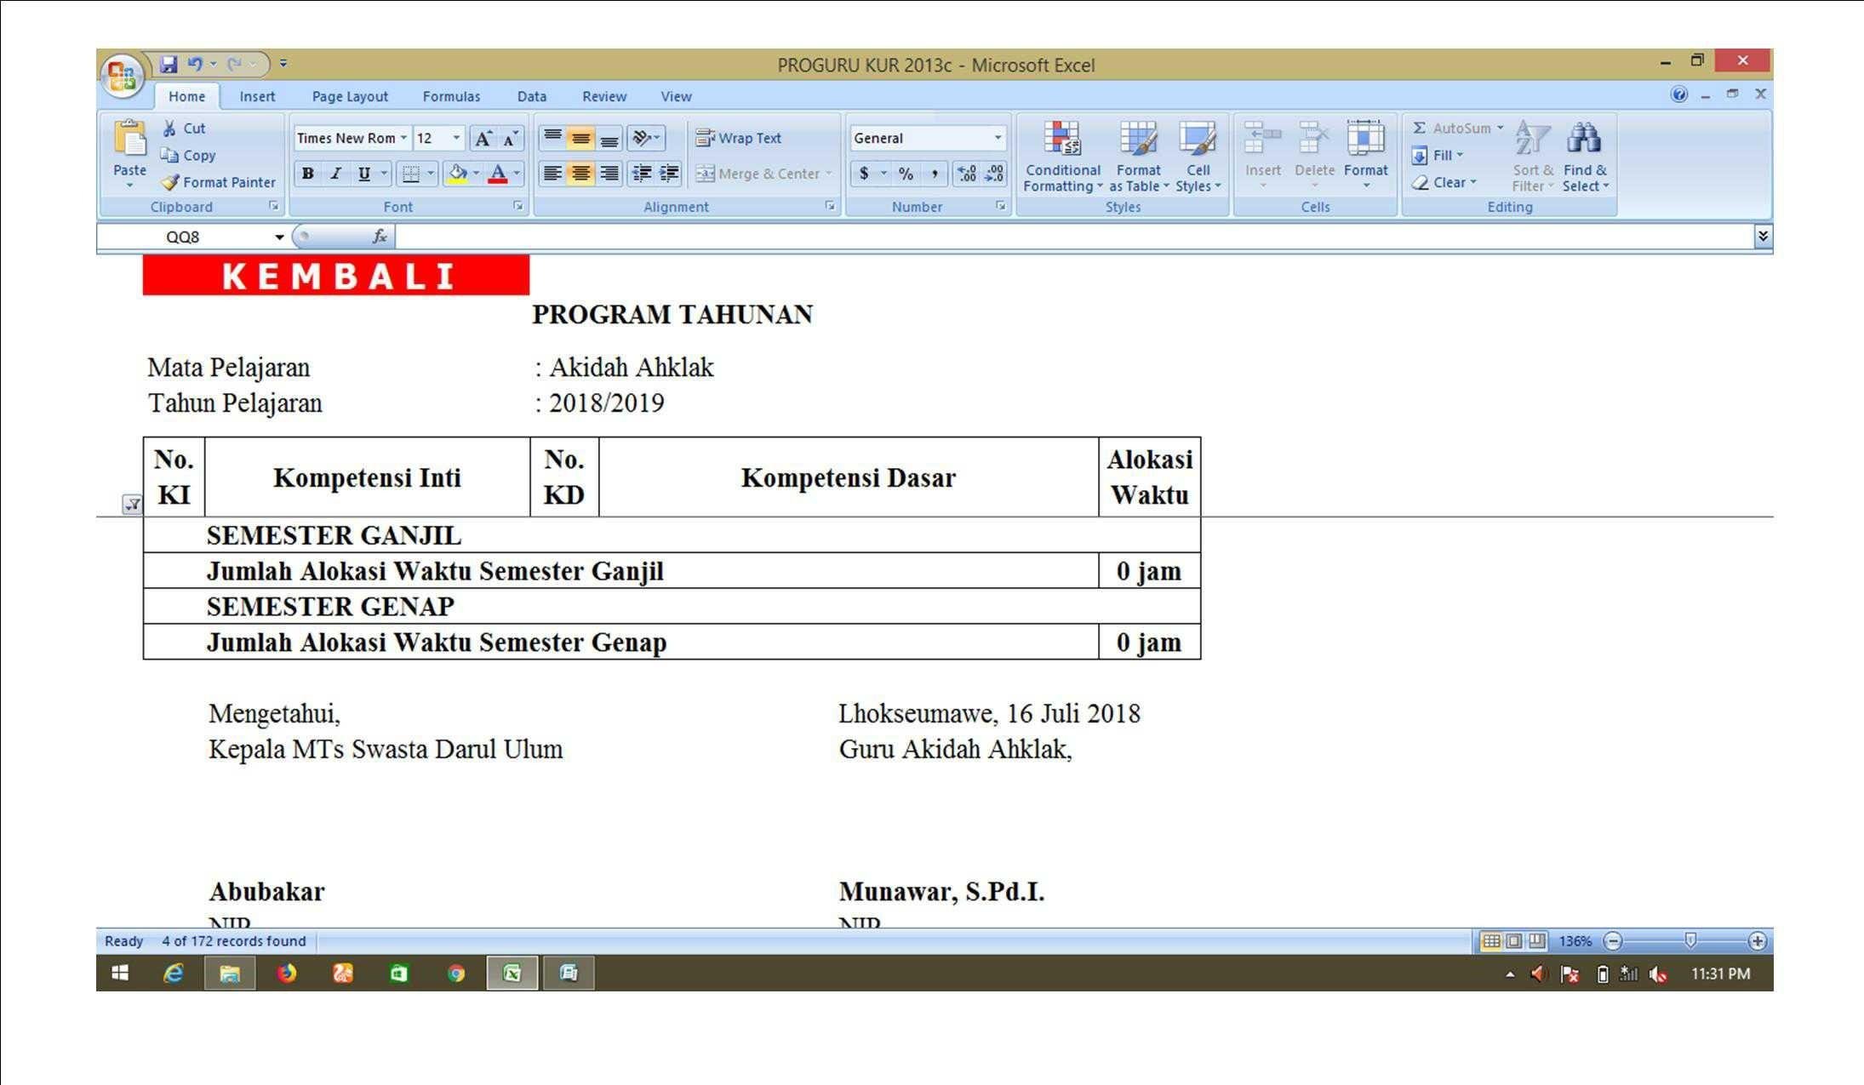Activate the Format Painter brush
Image resolution: width=1864 pixels, height=1085 pixels.
[x=219, y=182]
